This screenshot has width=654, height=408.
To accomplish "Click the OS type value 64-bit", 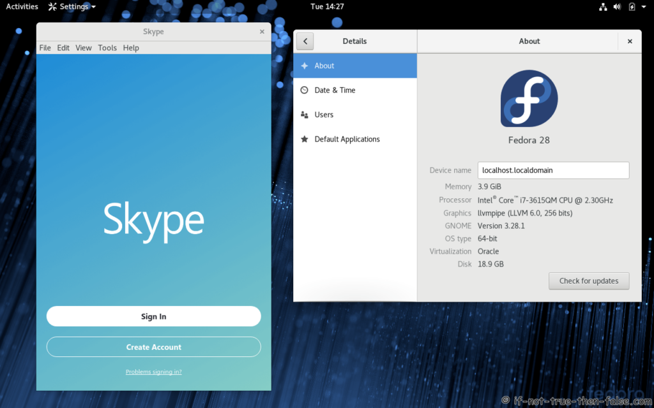I will pyautogui.click(x=487, y=238).
